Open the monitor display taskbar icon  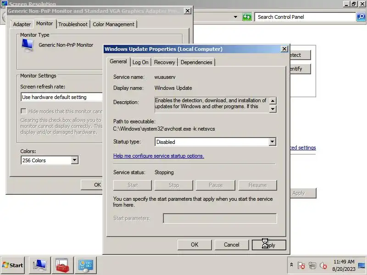[x=40, y=265]
